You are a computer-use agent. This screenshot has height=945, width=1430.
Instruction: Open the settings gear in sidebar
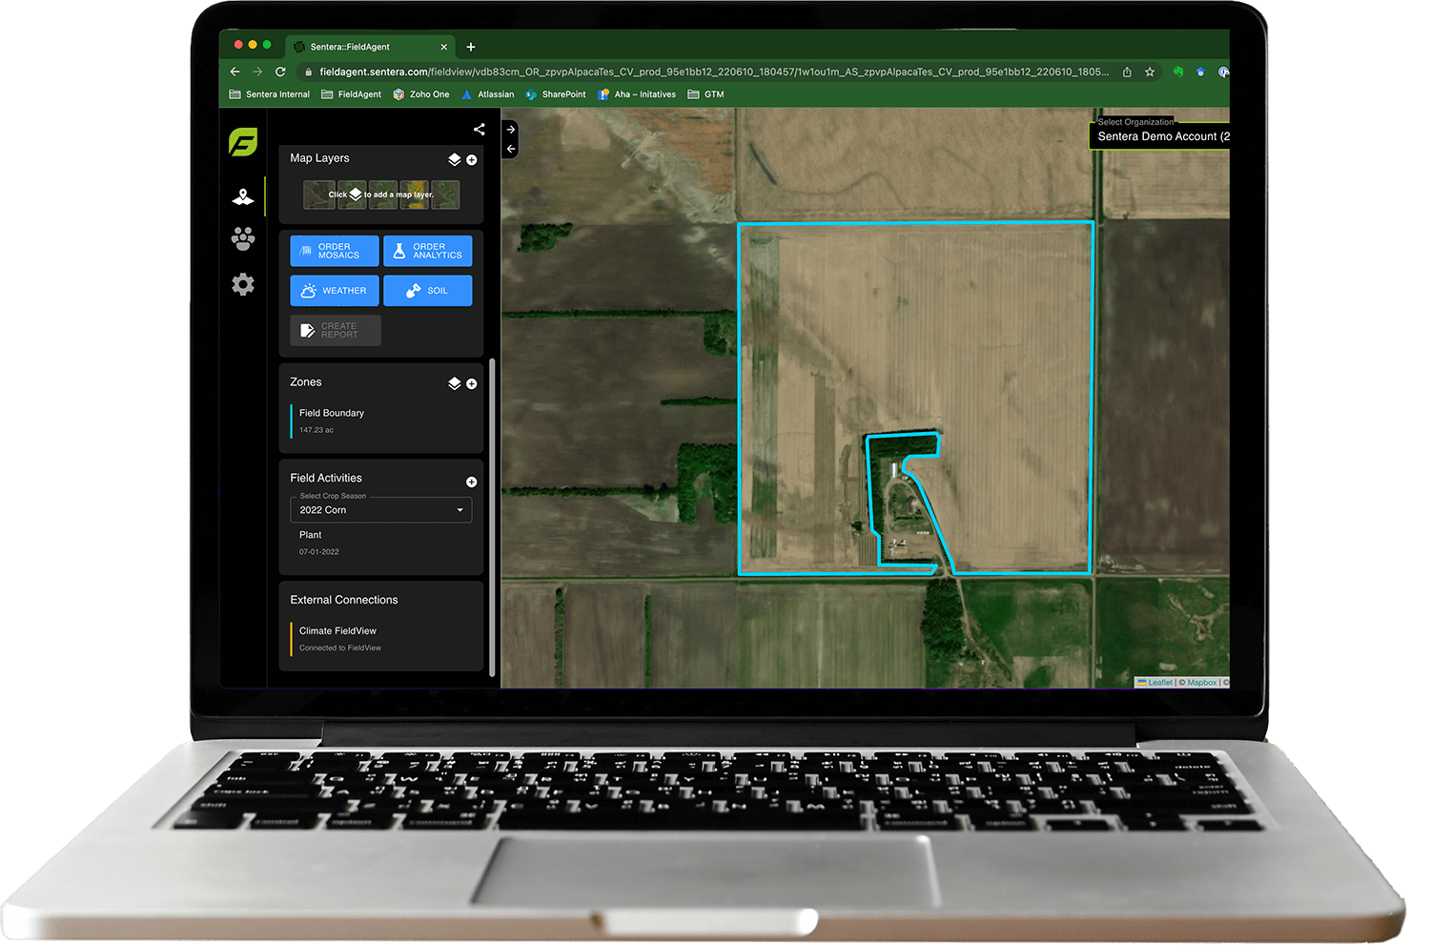click(243, 284)
